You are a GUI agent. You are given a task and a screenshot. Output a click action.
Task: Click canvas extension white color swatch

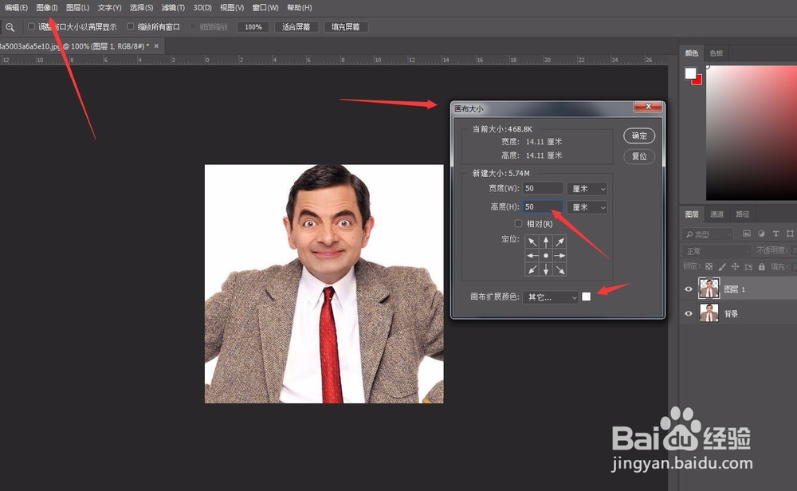coord(586,297)
